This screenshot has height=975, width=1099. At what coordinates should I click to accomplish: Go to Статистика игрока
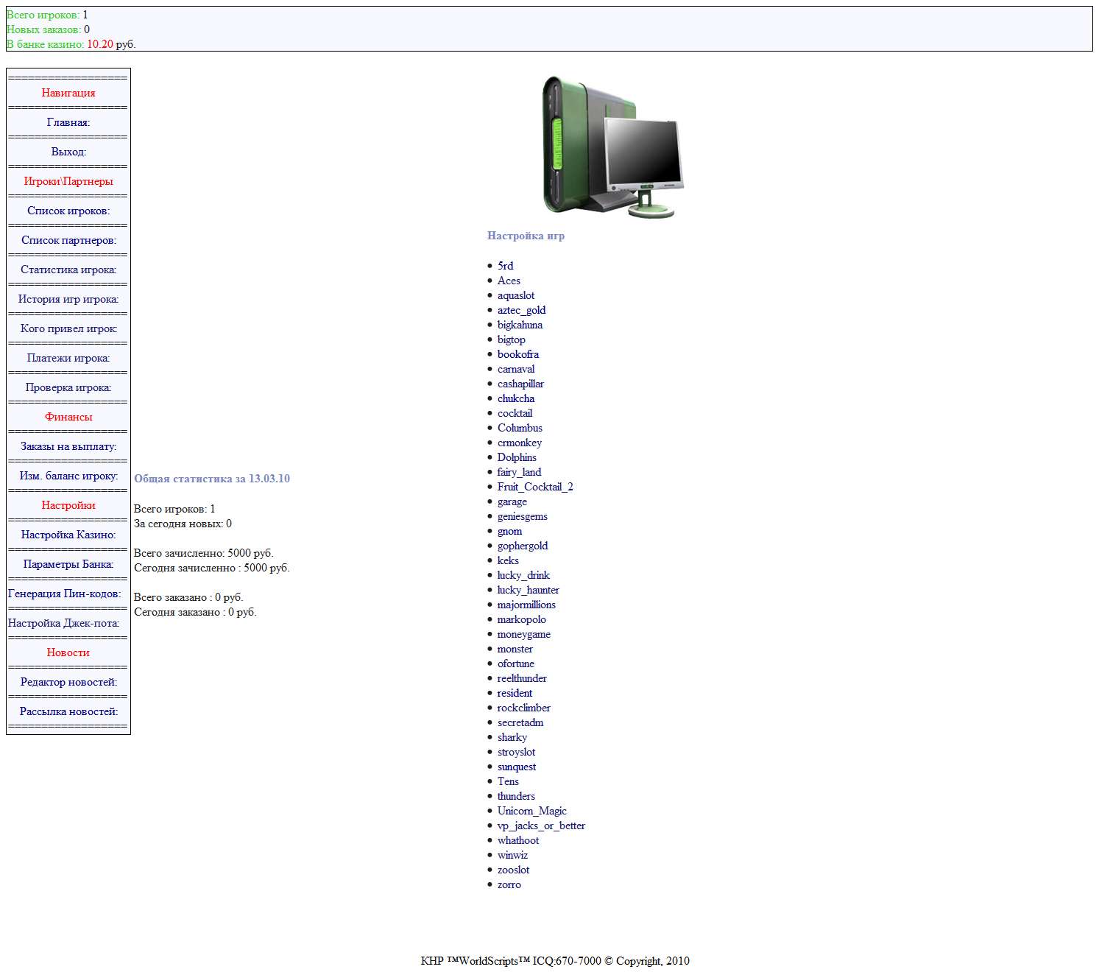click(68, 270)
